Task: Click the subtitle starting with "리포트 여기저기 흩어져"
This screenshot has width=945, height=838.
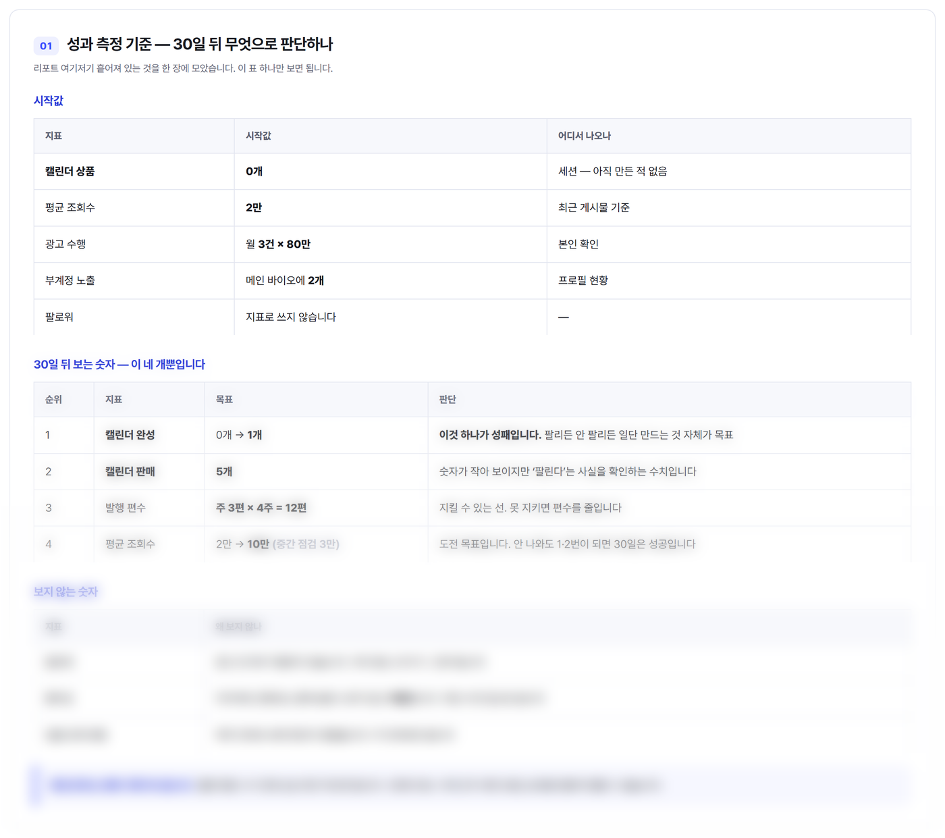Action: point(183,68)
